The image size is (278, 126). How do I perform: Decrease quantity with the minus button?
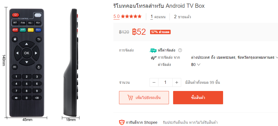pyautogui.click(x=154, y=82)
